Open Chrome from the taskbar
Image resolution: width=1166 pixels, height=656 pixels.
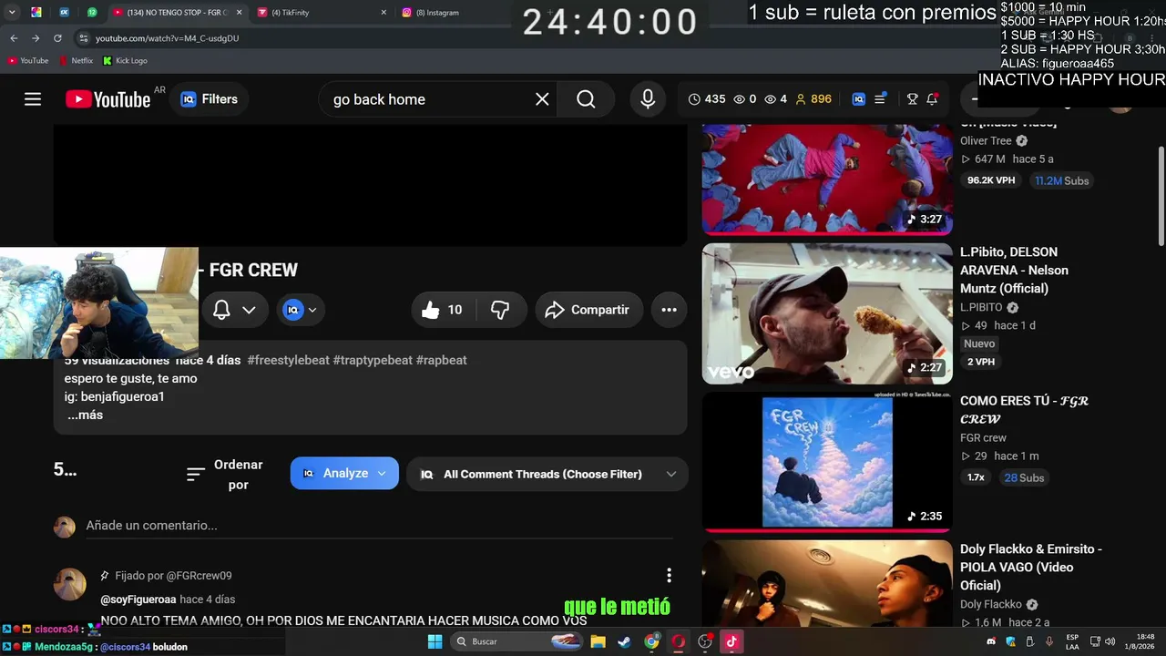click(651, 641)
